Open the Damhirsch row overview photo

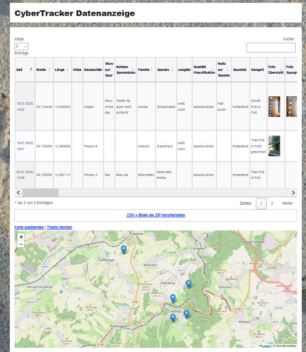(274, 146)
